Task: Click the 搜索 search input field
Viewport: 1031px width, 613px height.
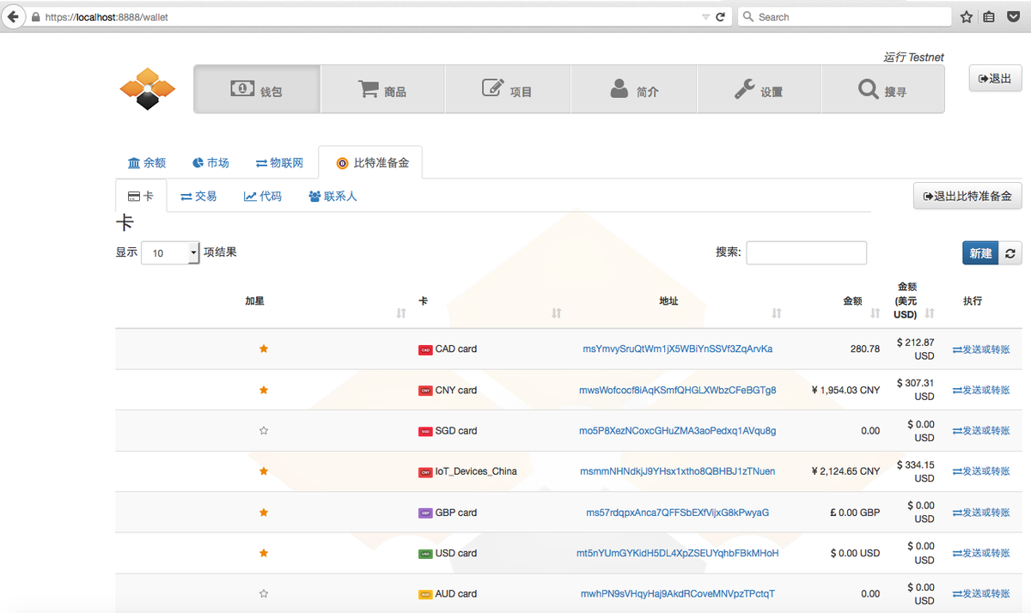Action: tap(806, 252)
